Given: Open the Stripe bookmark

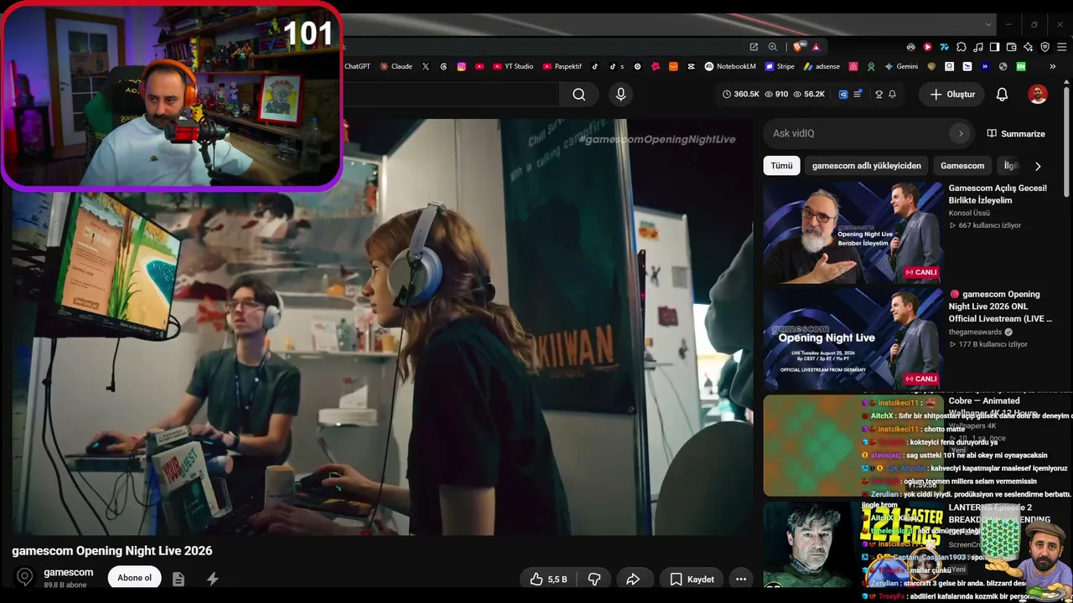Looking at the screenshot, I should tap(780, 66).
